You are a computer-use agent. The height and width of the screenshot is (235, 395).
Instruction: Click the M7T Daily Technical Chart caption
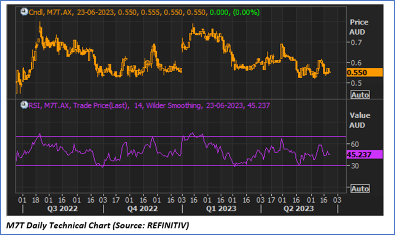point(97,225)
